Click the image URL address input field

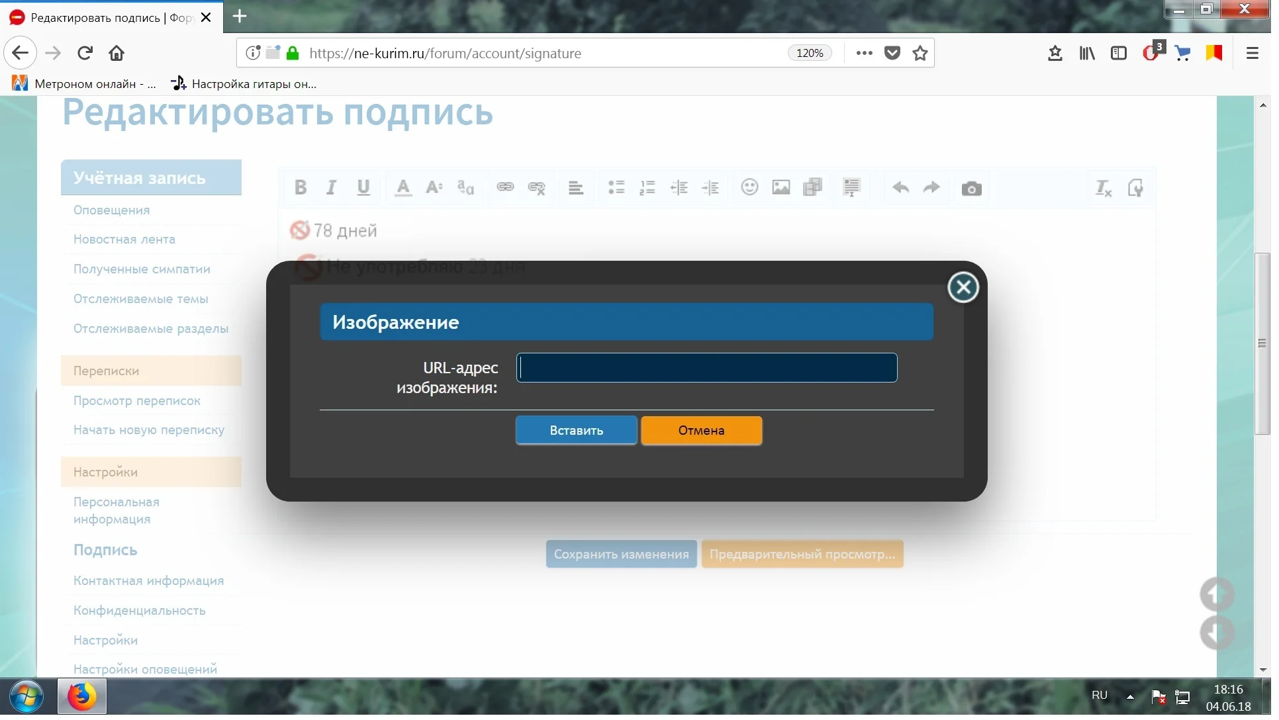(x=706, y=368)
